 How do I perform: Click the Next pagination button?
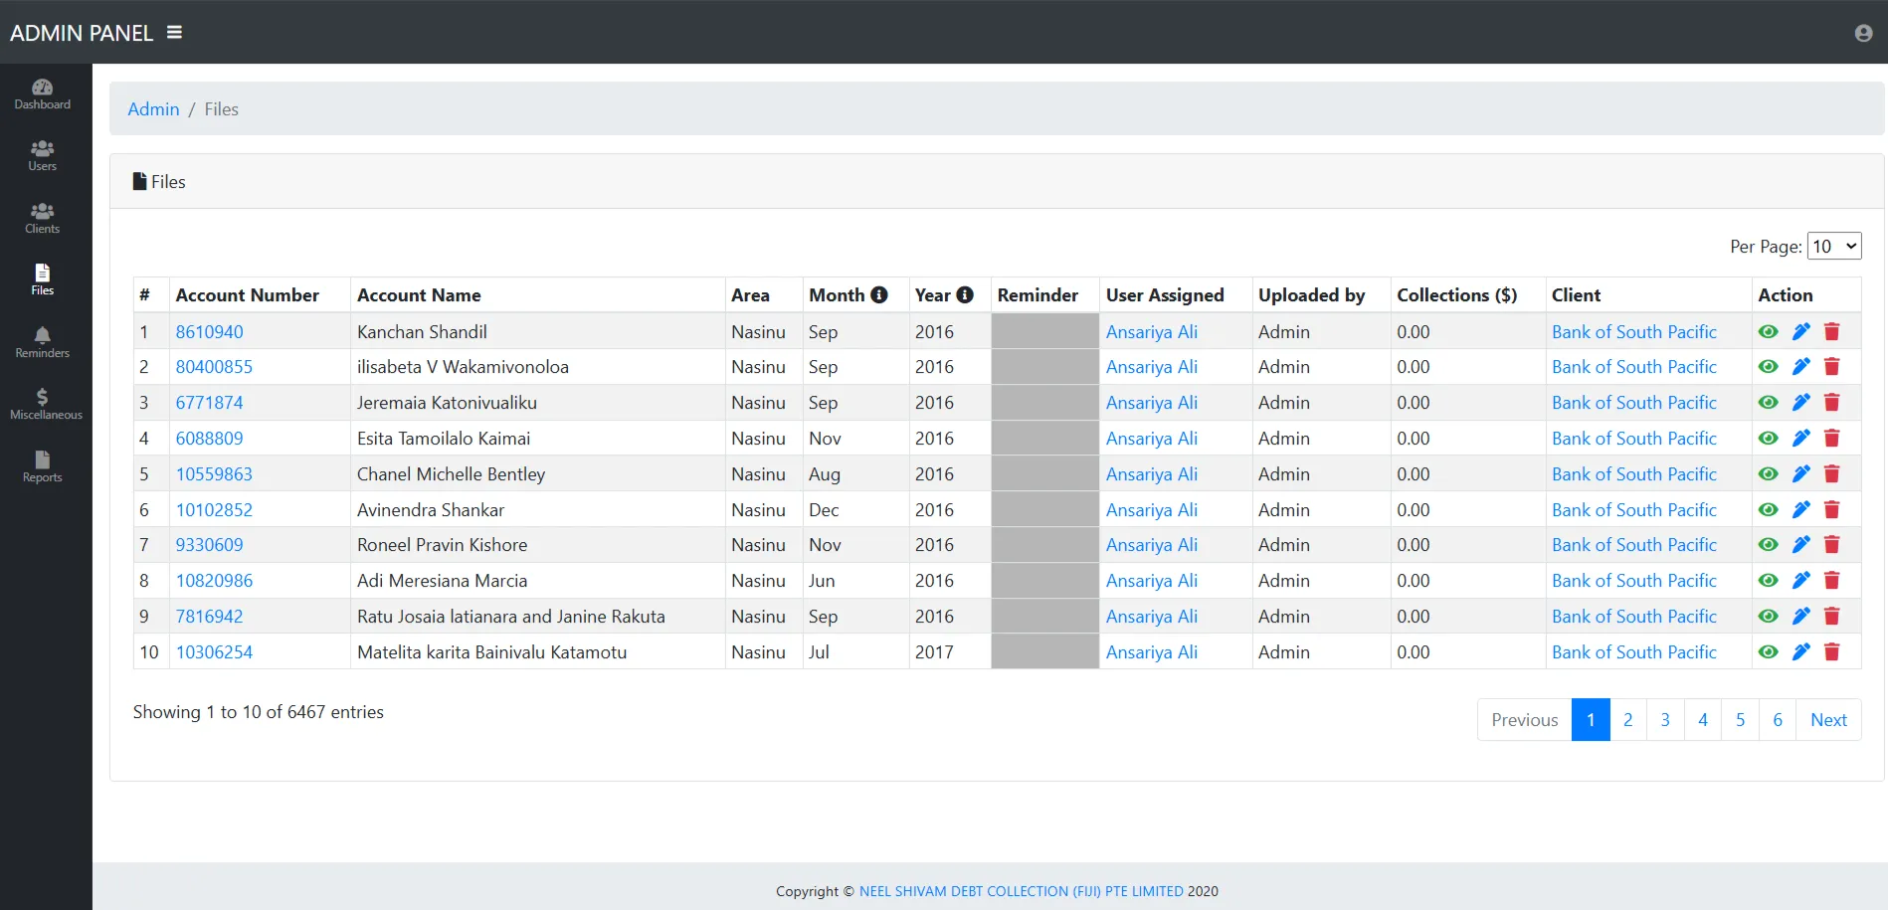1828,720
